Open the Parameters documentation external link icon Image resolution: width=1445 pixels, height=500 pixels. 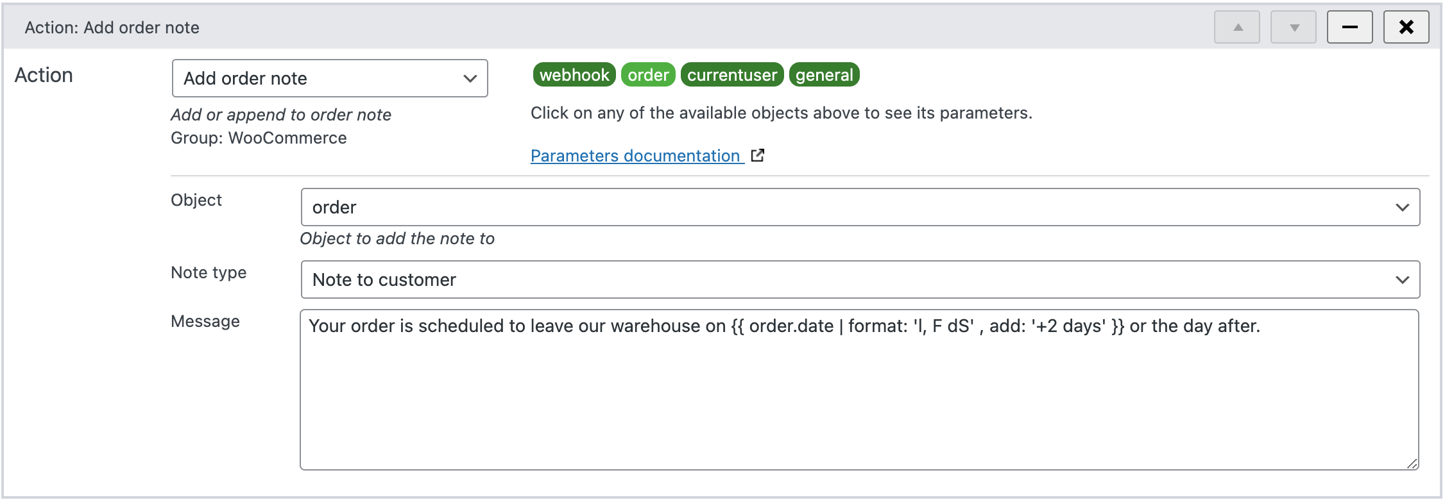tap(758, 155)
